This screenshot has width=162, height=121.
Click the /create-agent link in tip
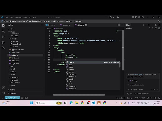click(138, 75)
